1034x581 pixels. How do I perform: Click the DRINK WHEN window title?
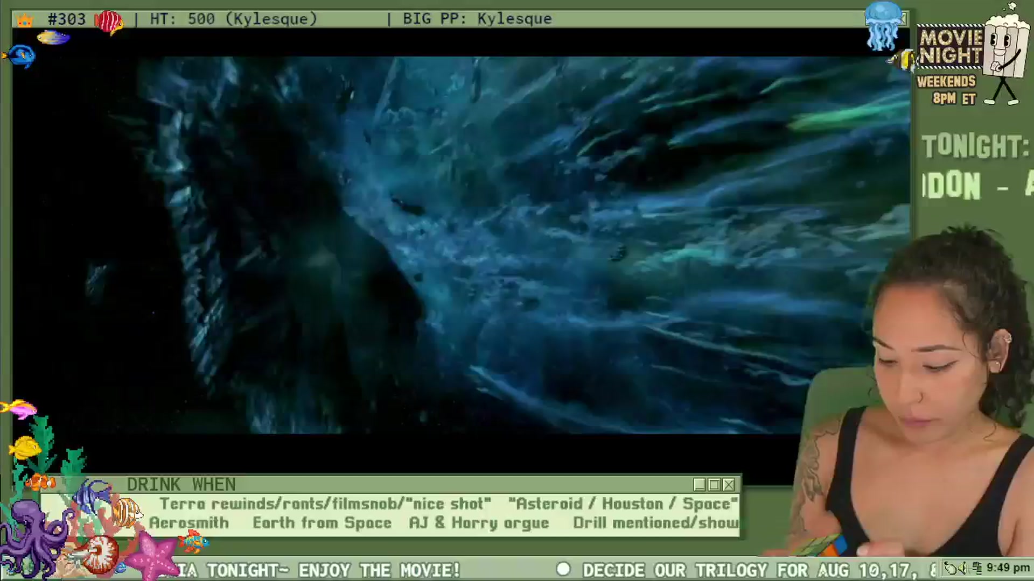click(181, 485)
